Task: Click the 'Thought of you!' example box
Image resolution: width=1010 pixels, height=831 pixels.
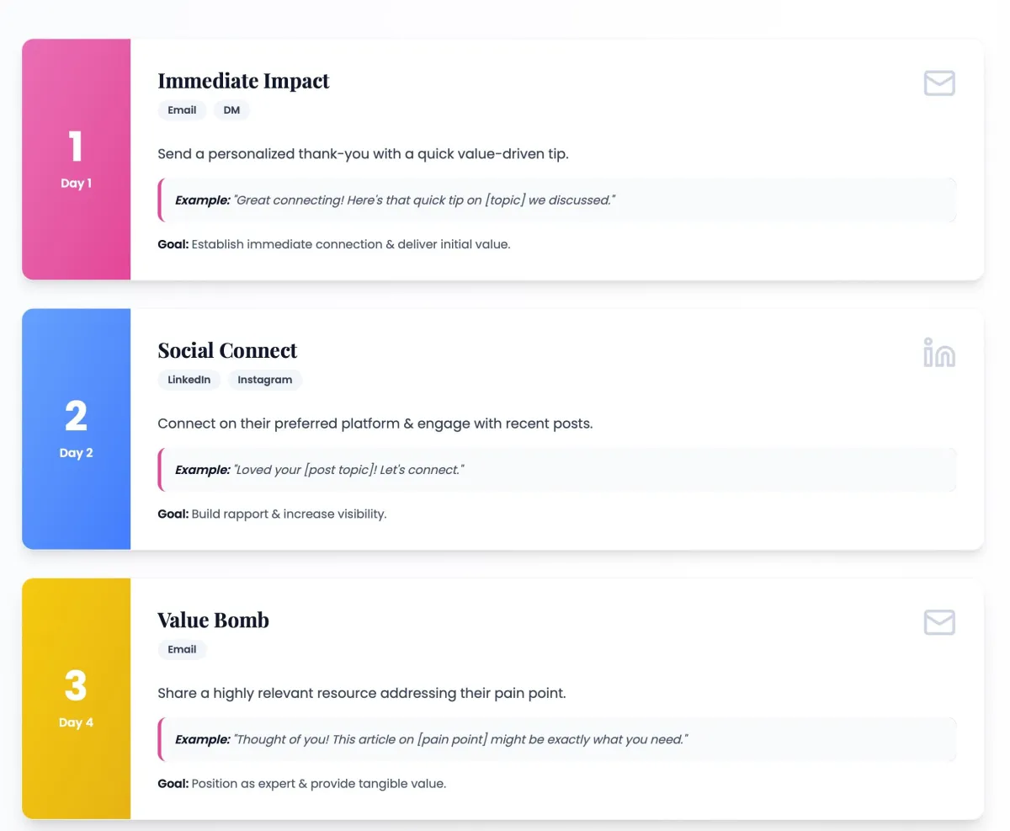Action: pyautogui.click(x=557, y=739)
